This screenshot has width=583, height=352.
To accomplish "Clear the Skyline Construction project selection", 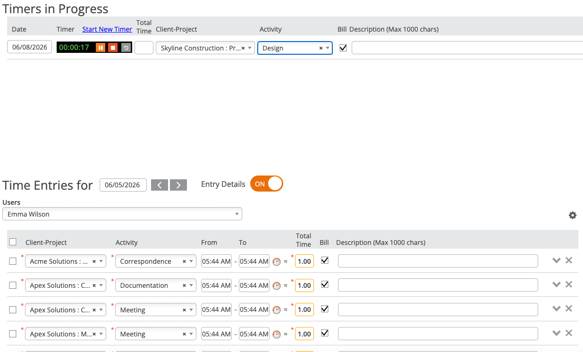I will coord(243,48).
